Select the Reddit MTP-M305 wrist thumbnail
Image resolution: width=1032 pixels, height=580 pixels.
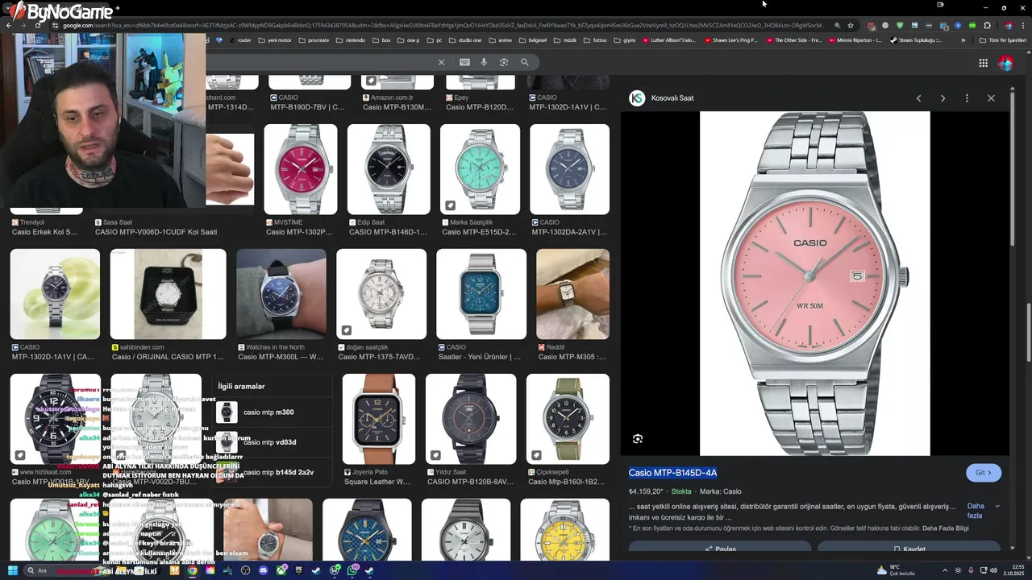572,294
